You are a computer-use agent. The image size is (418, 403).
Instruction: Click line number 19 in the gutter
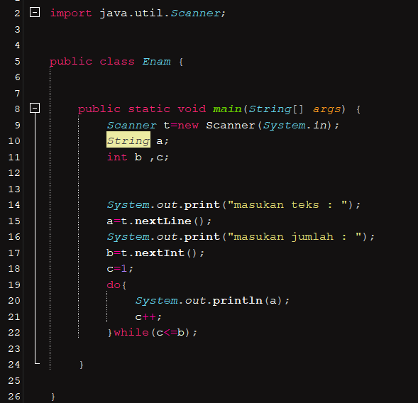pyautogui.click(x=14, y=285)
